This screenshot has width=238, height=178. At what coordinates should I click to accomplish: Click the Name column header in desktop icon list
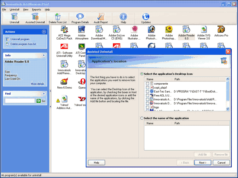tap(159, 79)
